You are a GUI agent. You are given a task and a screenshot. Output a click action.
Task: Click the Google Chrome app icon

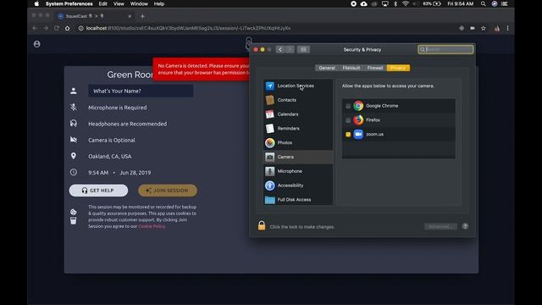coord(358,106)
